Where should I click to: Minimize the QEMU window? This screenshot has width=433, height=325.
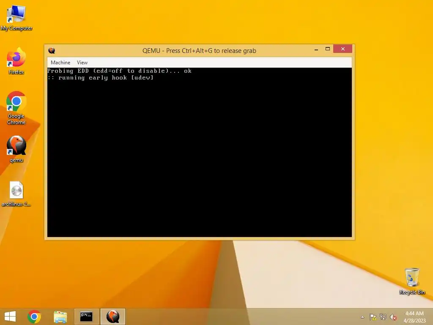point(316,49)
